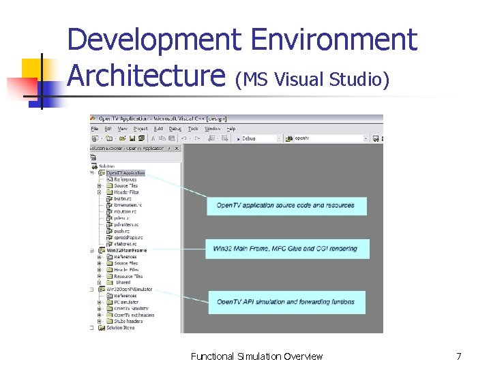Open the Debug configuration dropdown arrow
491x368 pixels.
point(279,138)
